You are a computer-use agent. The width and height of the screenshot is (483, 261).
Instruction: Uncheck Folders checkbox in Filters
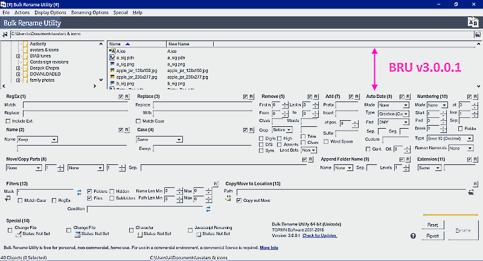coord(89,192)
